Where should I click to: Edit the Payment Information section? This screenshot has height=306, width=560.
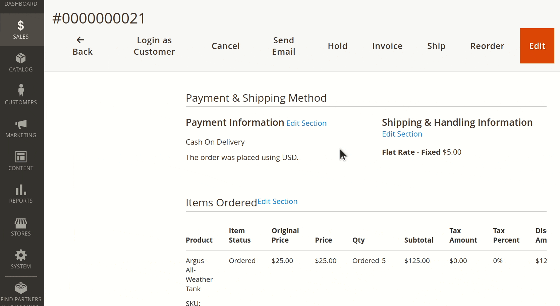[x=306, y=123]
